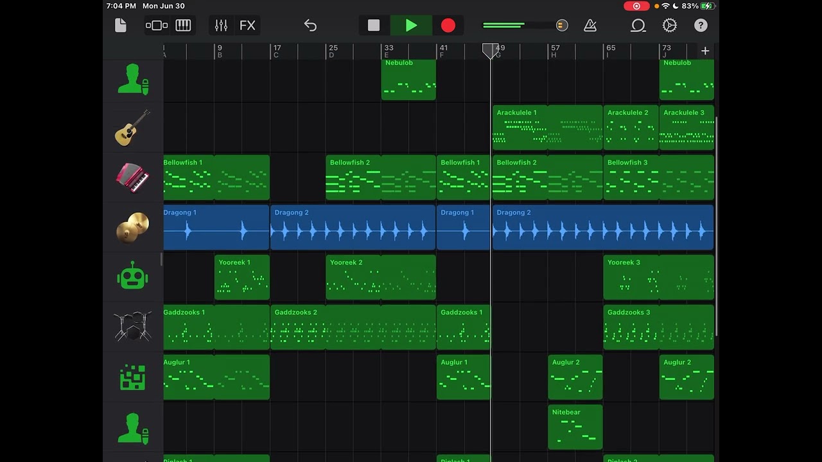Viewport: 822px width, 462px height.
Task: Select the Nebulob region at bar 33
Action: (x=408, y=79)
